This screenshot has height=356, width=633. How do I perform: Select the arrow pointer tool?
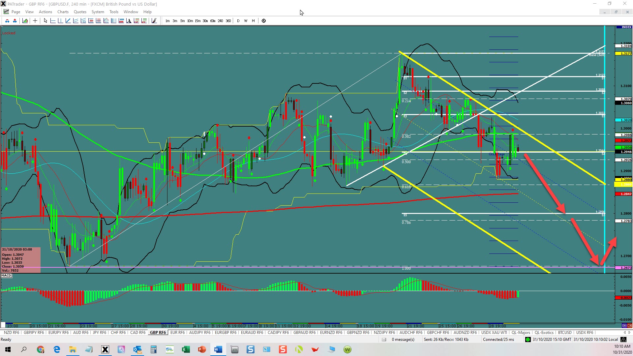point(45,21)
